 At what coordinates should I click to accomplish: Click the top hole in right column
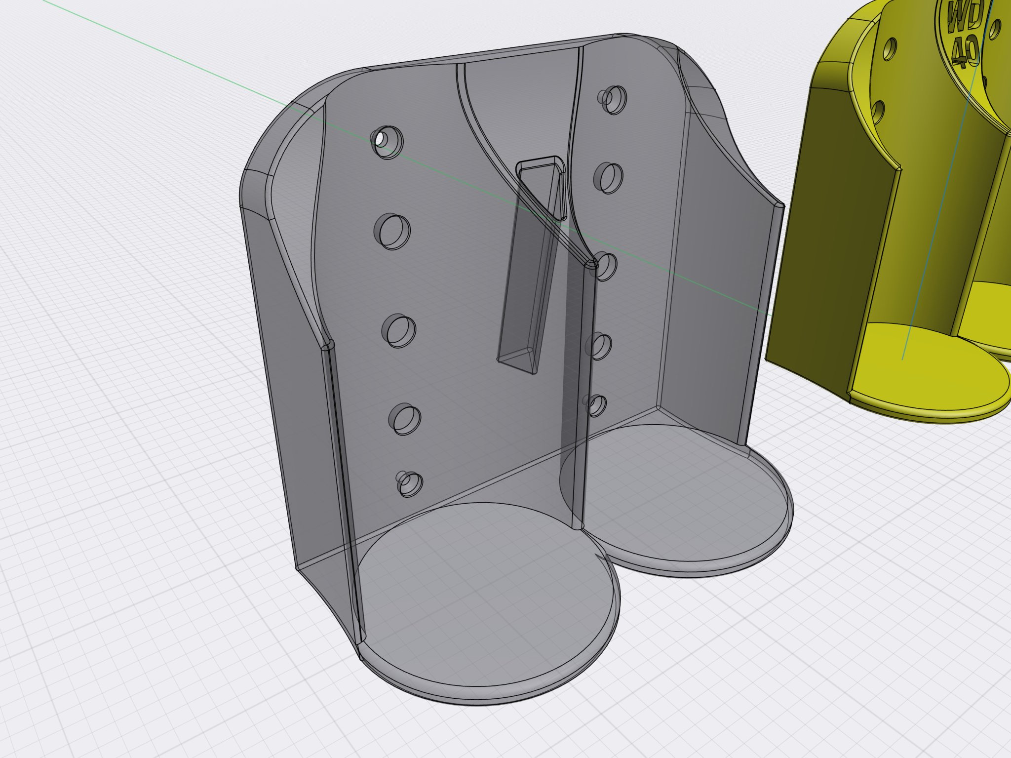click(x=614, y=100)
